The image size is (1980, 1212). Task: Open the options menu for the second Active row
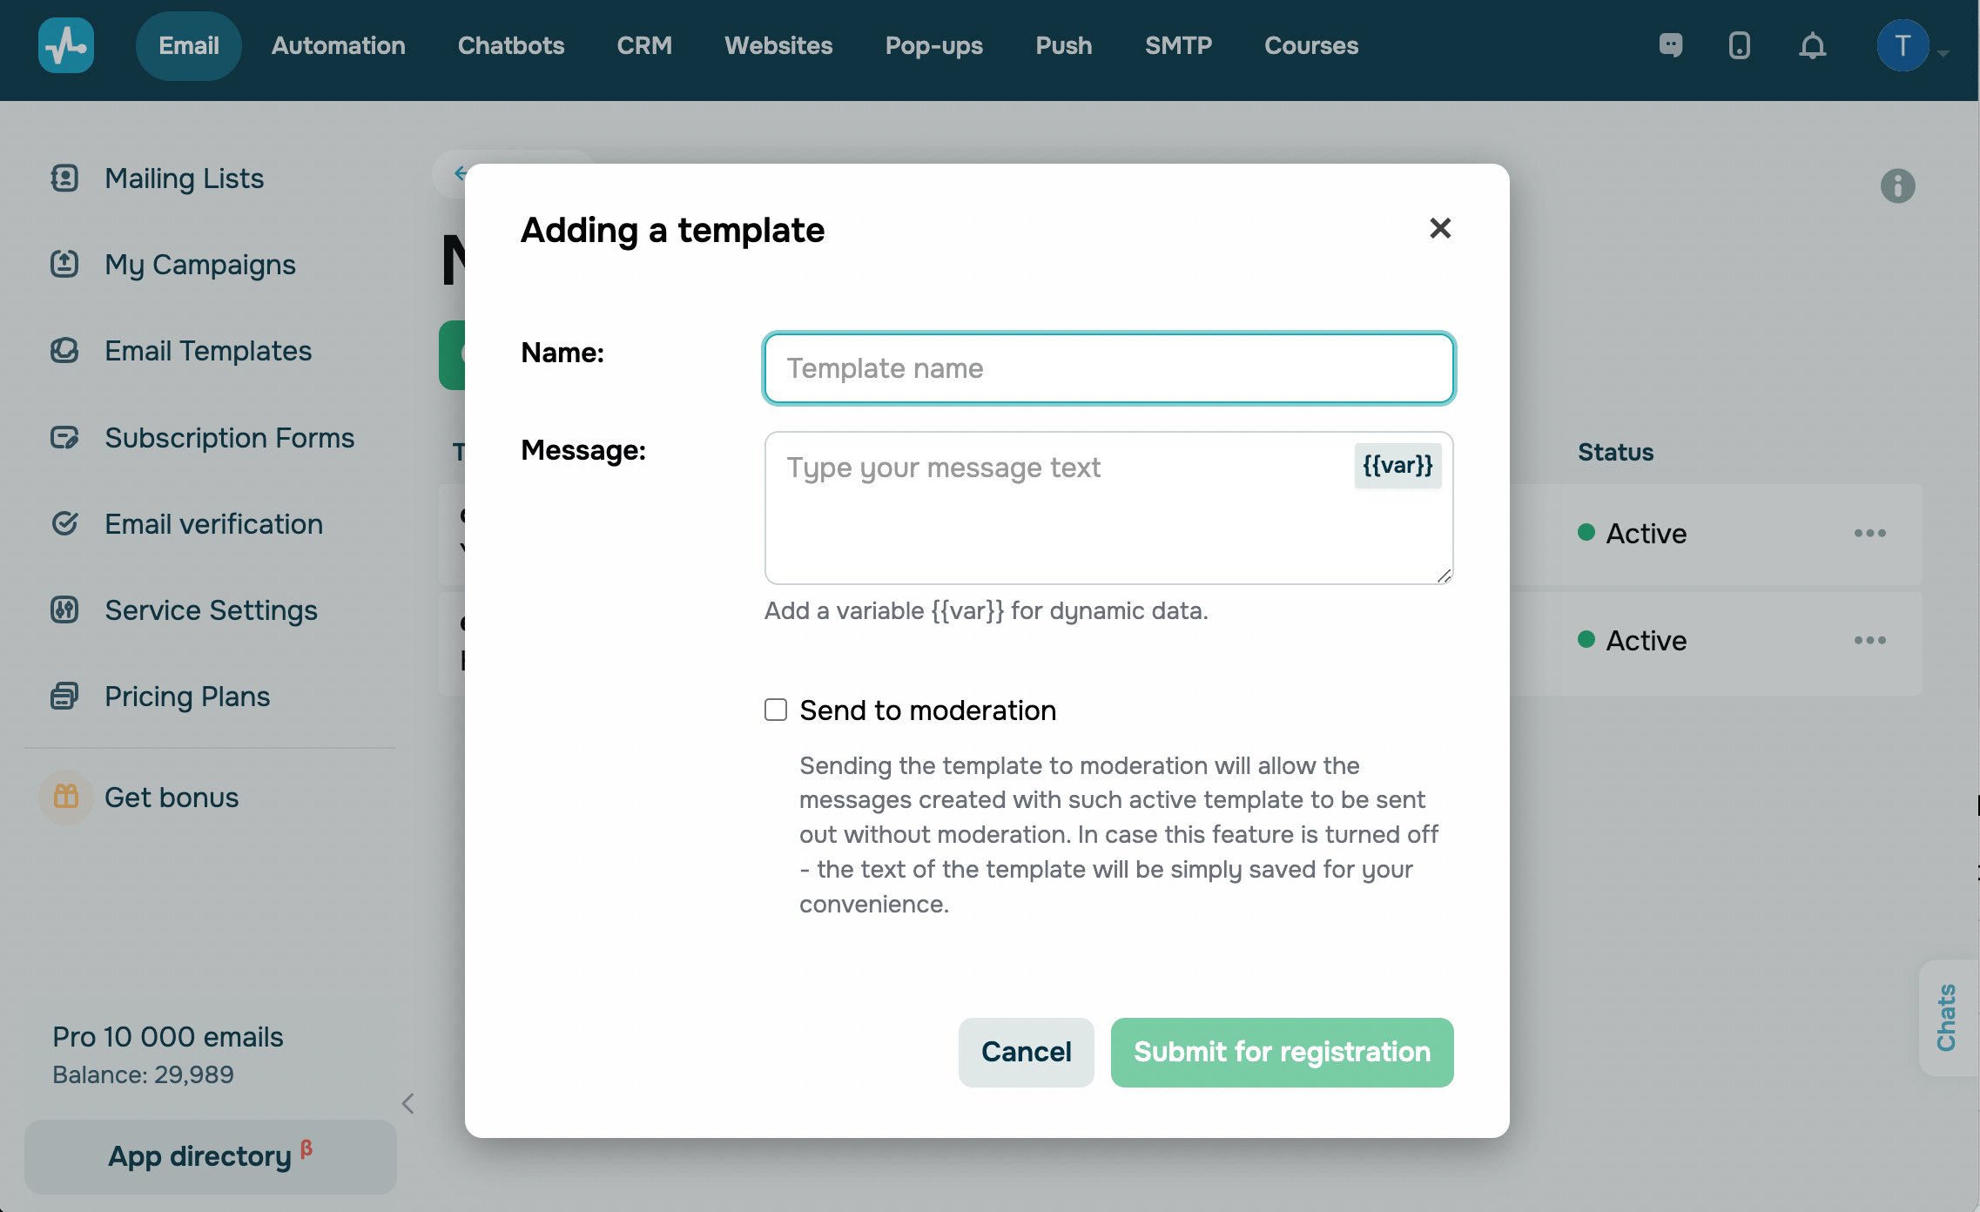click(1869, 640)
